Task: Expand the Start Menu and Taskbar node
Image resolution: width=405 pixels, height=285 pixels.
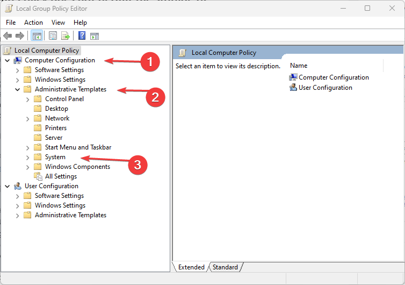Action: [27, 148]
